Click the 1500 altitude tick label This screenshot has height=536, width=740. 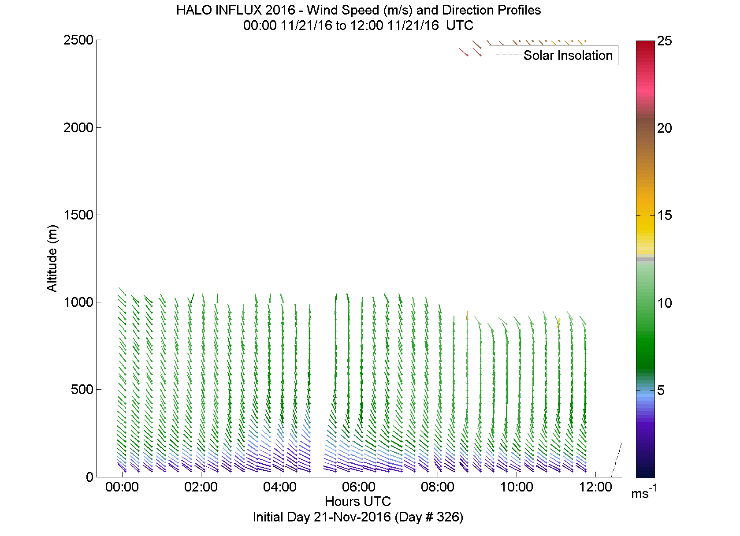(78, 215)
